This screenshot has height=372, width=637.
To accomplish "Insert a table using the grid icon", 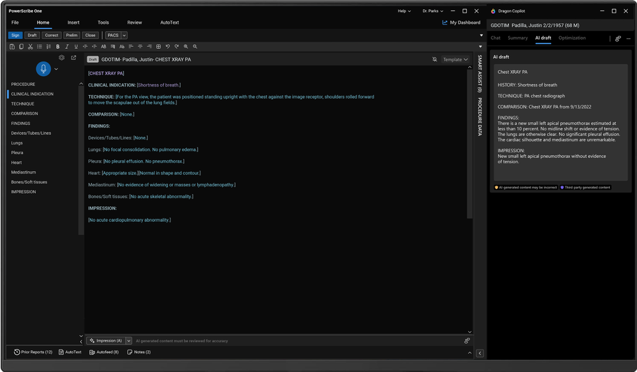I will tap(159, 47).
